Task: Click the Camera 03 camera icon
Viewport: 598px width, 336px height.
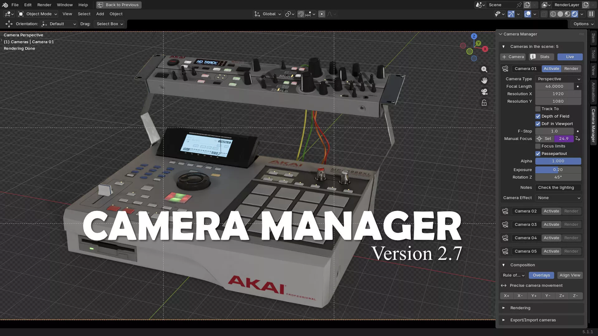Action: click(505, 225)
